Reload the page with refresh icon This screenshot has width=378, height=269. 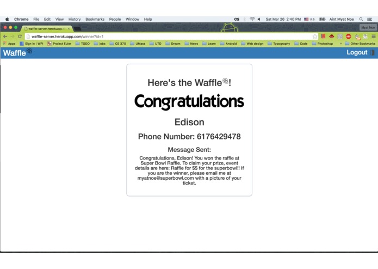(x=20, y=36)
